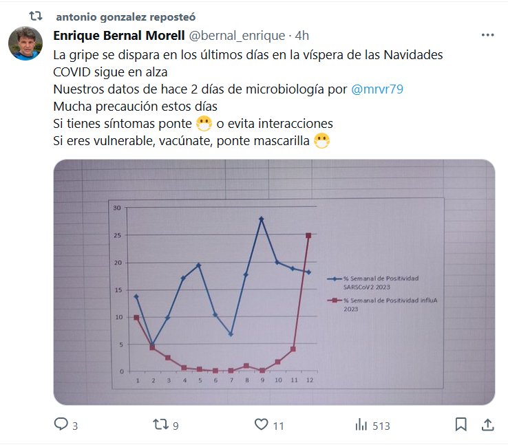Open tweet analytics via the views icon
The width and height of the screenshot is (508, 447).
click(x=361, y=425)
